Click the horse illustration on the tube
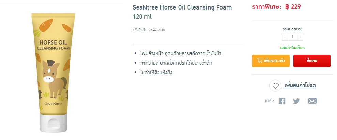337x140 pixels. pyautogui.click(x=53, y=77)
